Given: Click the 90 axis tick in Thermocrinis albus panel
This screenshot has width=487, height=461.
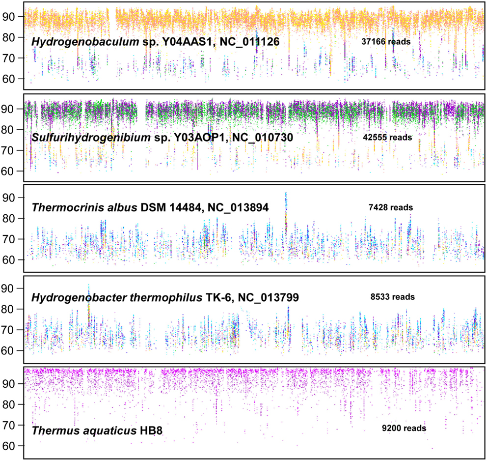Looking at the screenshot, I should click(x=8, y=198).
